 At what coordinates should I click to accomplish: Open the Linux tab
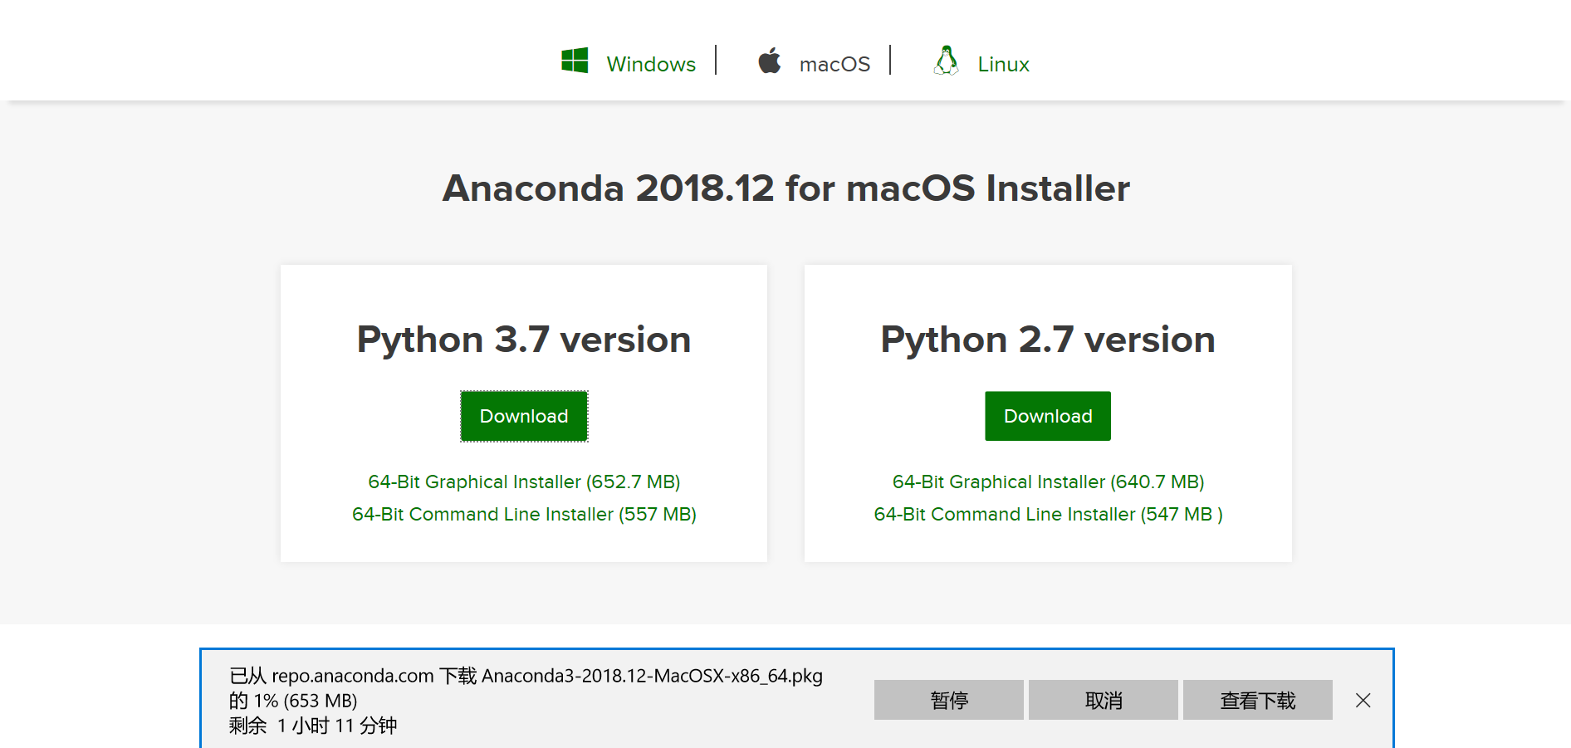(1003, 64)
